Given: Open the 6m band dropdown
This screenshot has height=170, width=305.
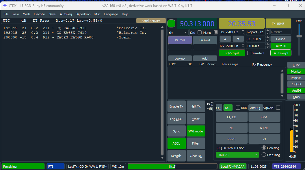Looking at the screenshot, I should point(178,32).
